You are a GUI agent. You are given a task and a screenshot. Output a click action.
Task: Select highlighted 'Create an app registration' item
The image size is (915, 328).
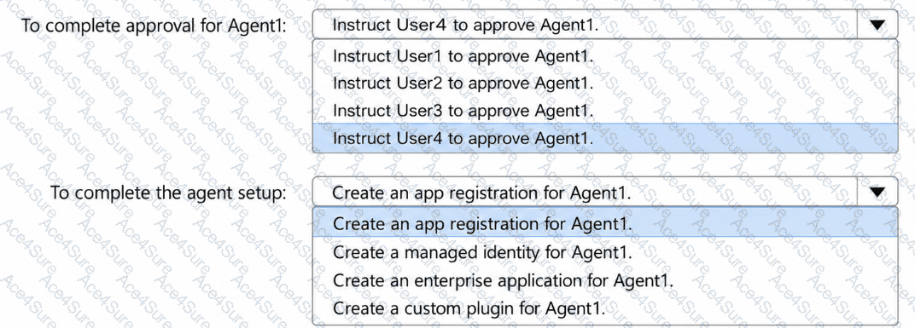(605, 223)
